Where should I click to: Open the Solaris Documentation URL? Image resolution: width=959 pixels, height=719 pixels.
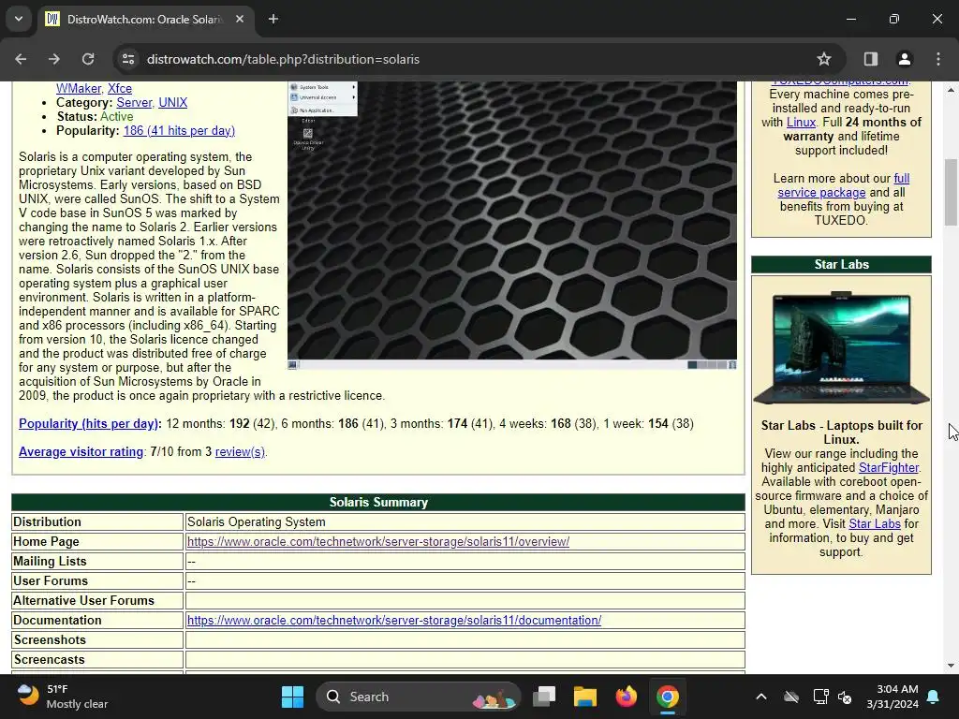(394, 620)
